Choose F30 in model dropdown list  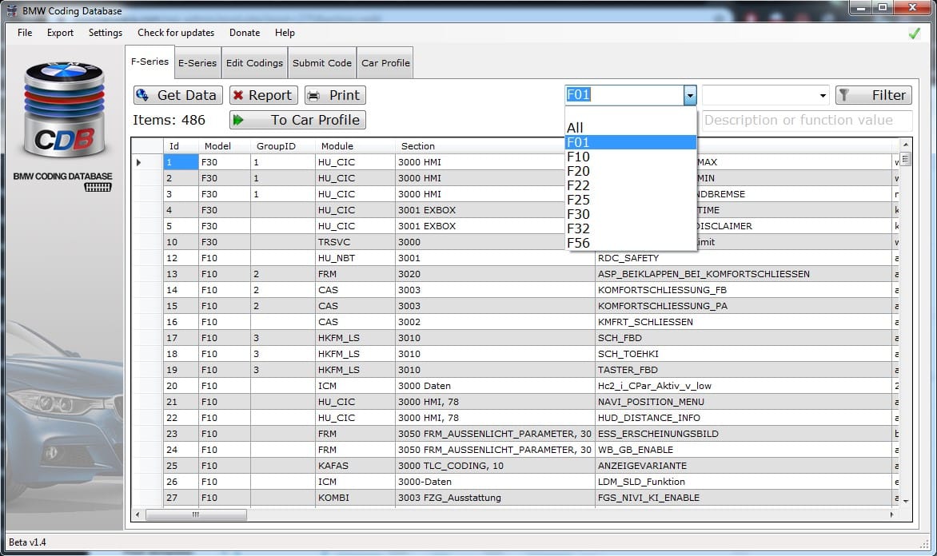tap(631, 214)
